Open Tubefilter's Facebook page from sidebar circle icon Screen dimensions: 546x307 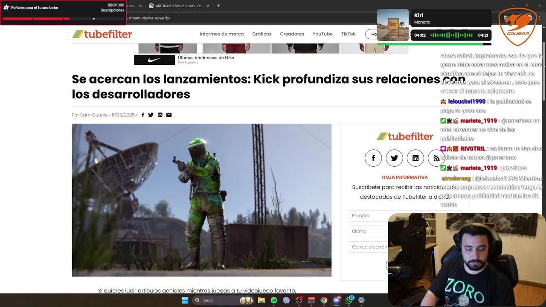click(373, 158)
